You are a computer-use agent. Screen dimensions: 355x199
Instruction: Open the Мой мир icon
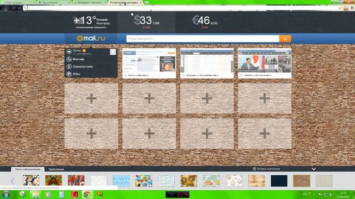pyautogui.click(x=69, y=59)
